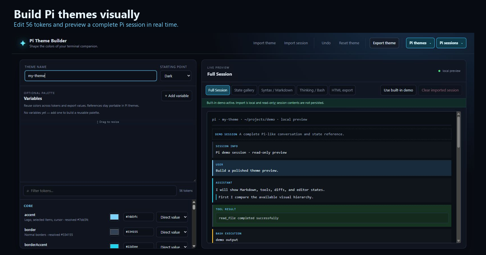Click the USER message block
486x255 pixels.
pyautogui.click(x=331, y=168)
